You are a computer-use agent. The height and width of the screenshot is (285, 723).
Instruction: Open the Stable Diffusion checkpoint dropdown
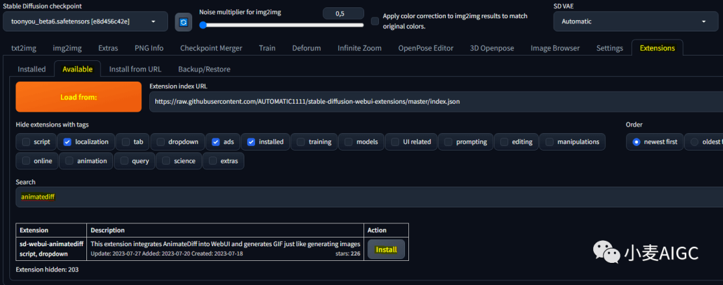pos(85,21)
